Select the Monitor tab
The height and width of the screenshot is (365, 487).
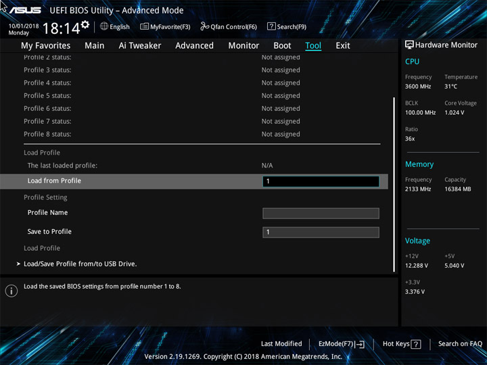[243, 46]
